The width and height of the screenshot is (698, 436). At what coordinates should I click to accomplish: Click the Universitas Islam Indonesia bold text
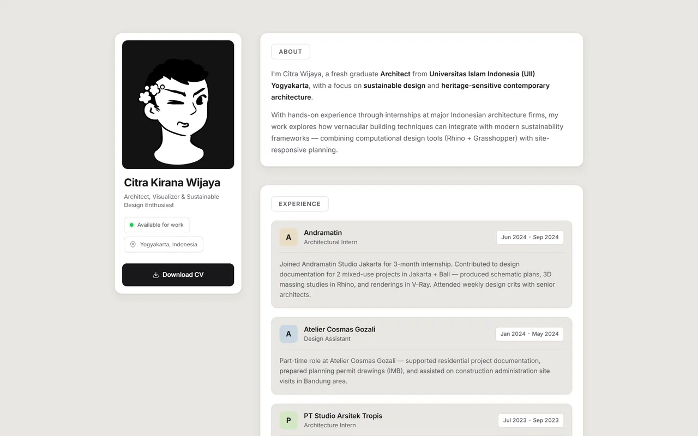[474, 74]
